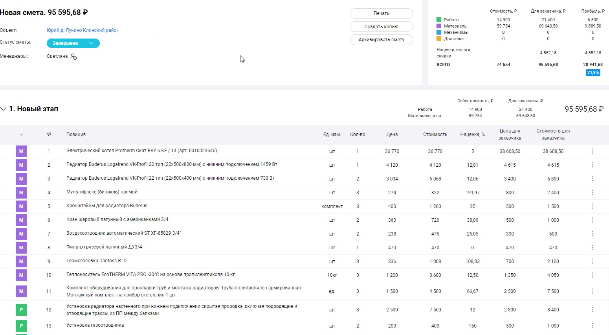Open three-dot menu for Термоголовка Danfoss RTD
Image resolution: width=609 pixels, height=335 pixels.
click(592, 261)
